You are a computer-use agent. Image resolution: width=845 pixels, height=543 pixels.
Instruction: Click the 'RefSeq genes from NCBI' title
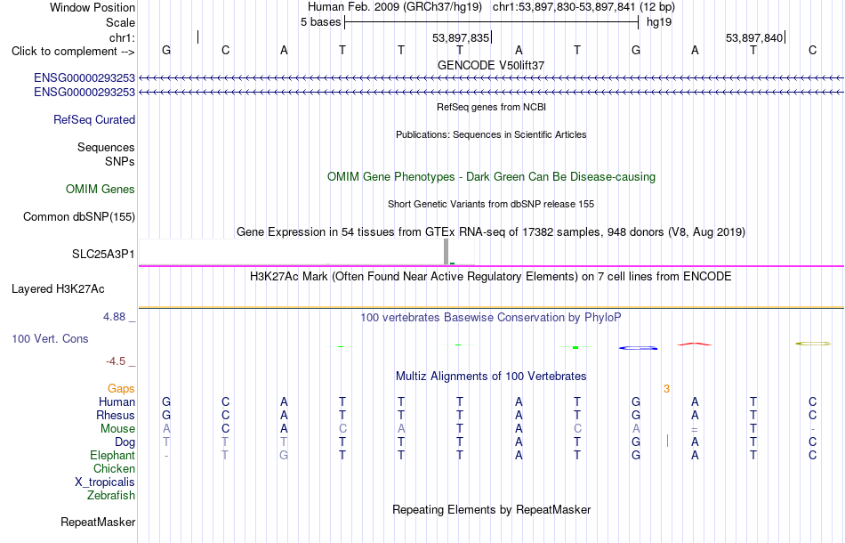[x=491, y=107]
